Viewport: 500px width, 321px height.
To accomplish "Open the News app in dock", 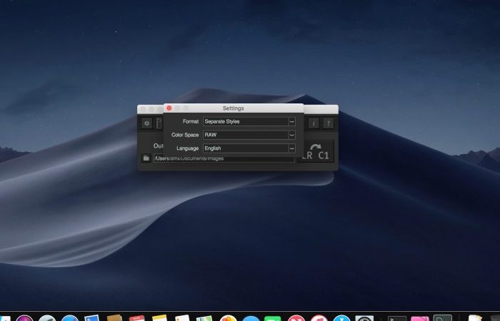I will (296, 318).
